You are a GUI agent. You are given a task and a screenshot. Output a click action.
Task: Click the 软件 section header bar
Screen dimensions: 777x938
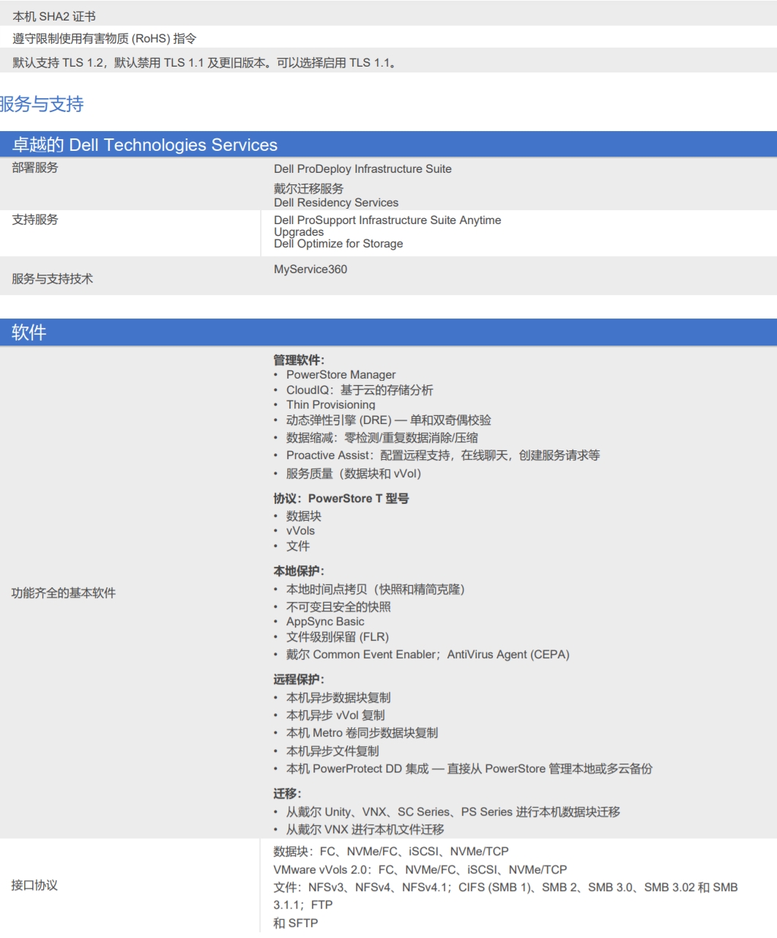[x=29, y=332]
